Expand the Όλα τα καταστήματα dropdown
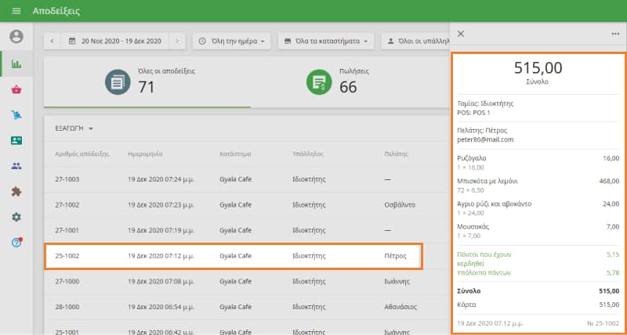Screen dimensions: 627x335 [326, 41]
